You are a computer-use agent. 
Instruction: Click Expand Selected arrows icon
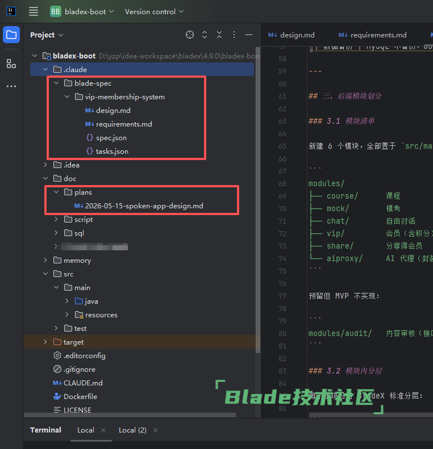[205, 35]
